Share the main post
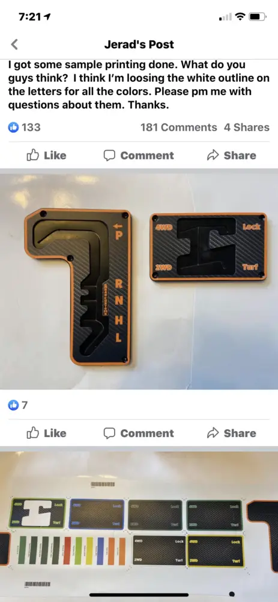 coord(231,155)
